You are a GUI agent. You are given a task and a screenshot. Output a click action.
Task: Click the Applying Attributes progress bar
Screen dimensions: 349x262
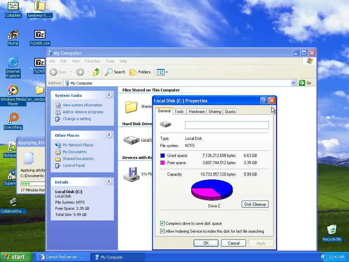[33, 184]
